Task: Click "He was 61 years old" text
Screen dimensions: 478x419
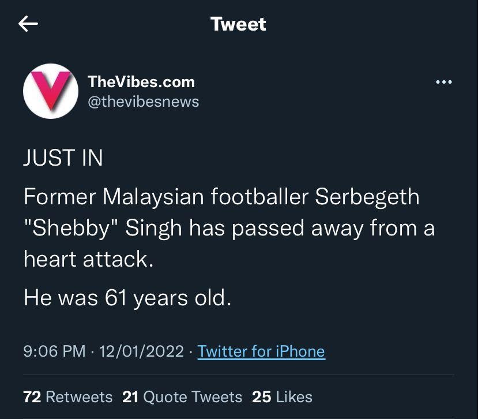Action: click(127, 298)
